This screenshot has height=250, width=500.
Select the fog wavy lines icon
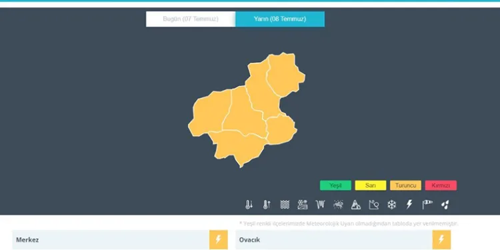click(x=285, y=205)
